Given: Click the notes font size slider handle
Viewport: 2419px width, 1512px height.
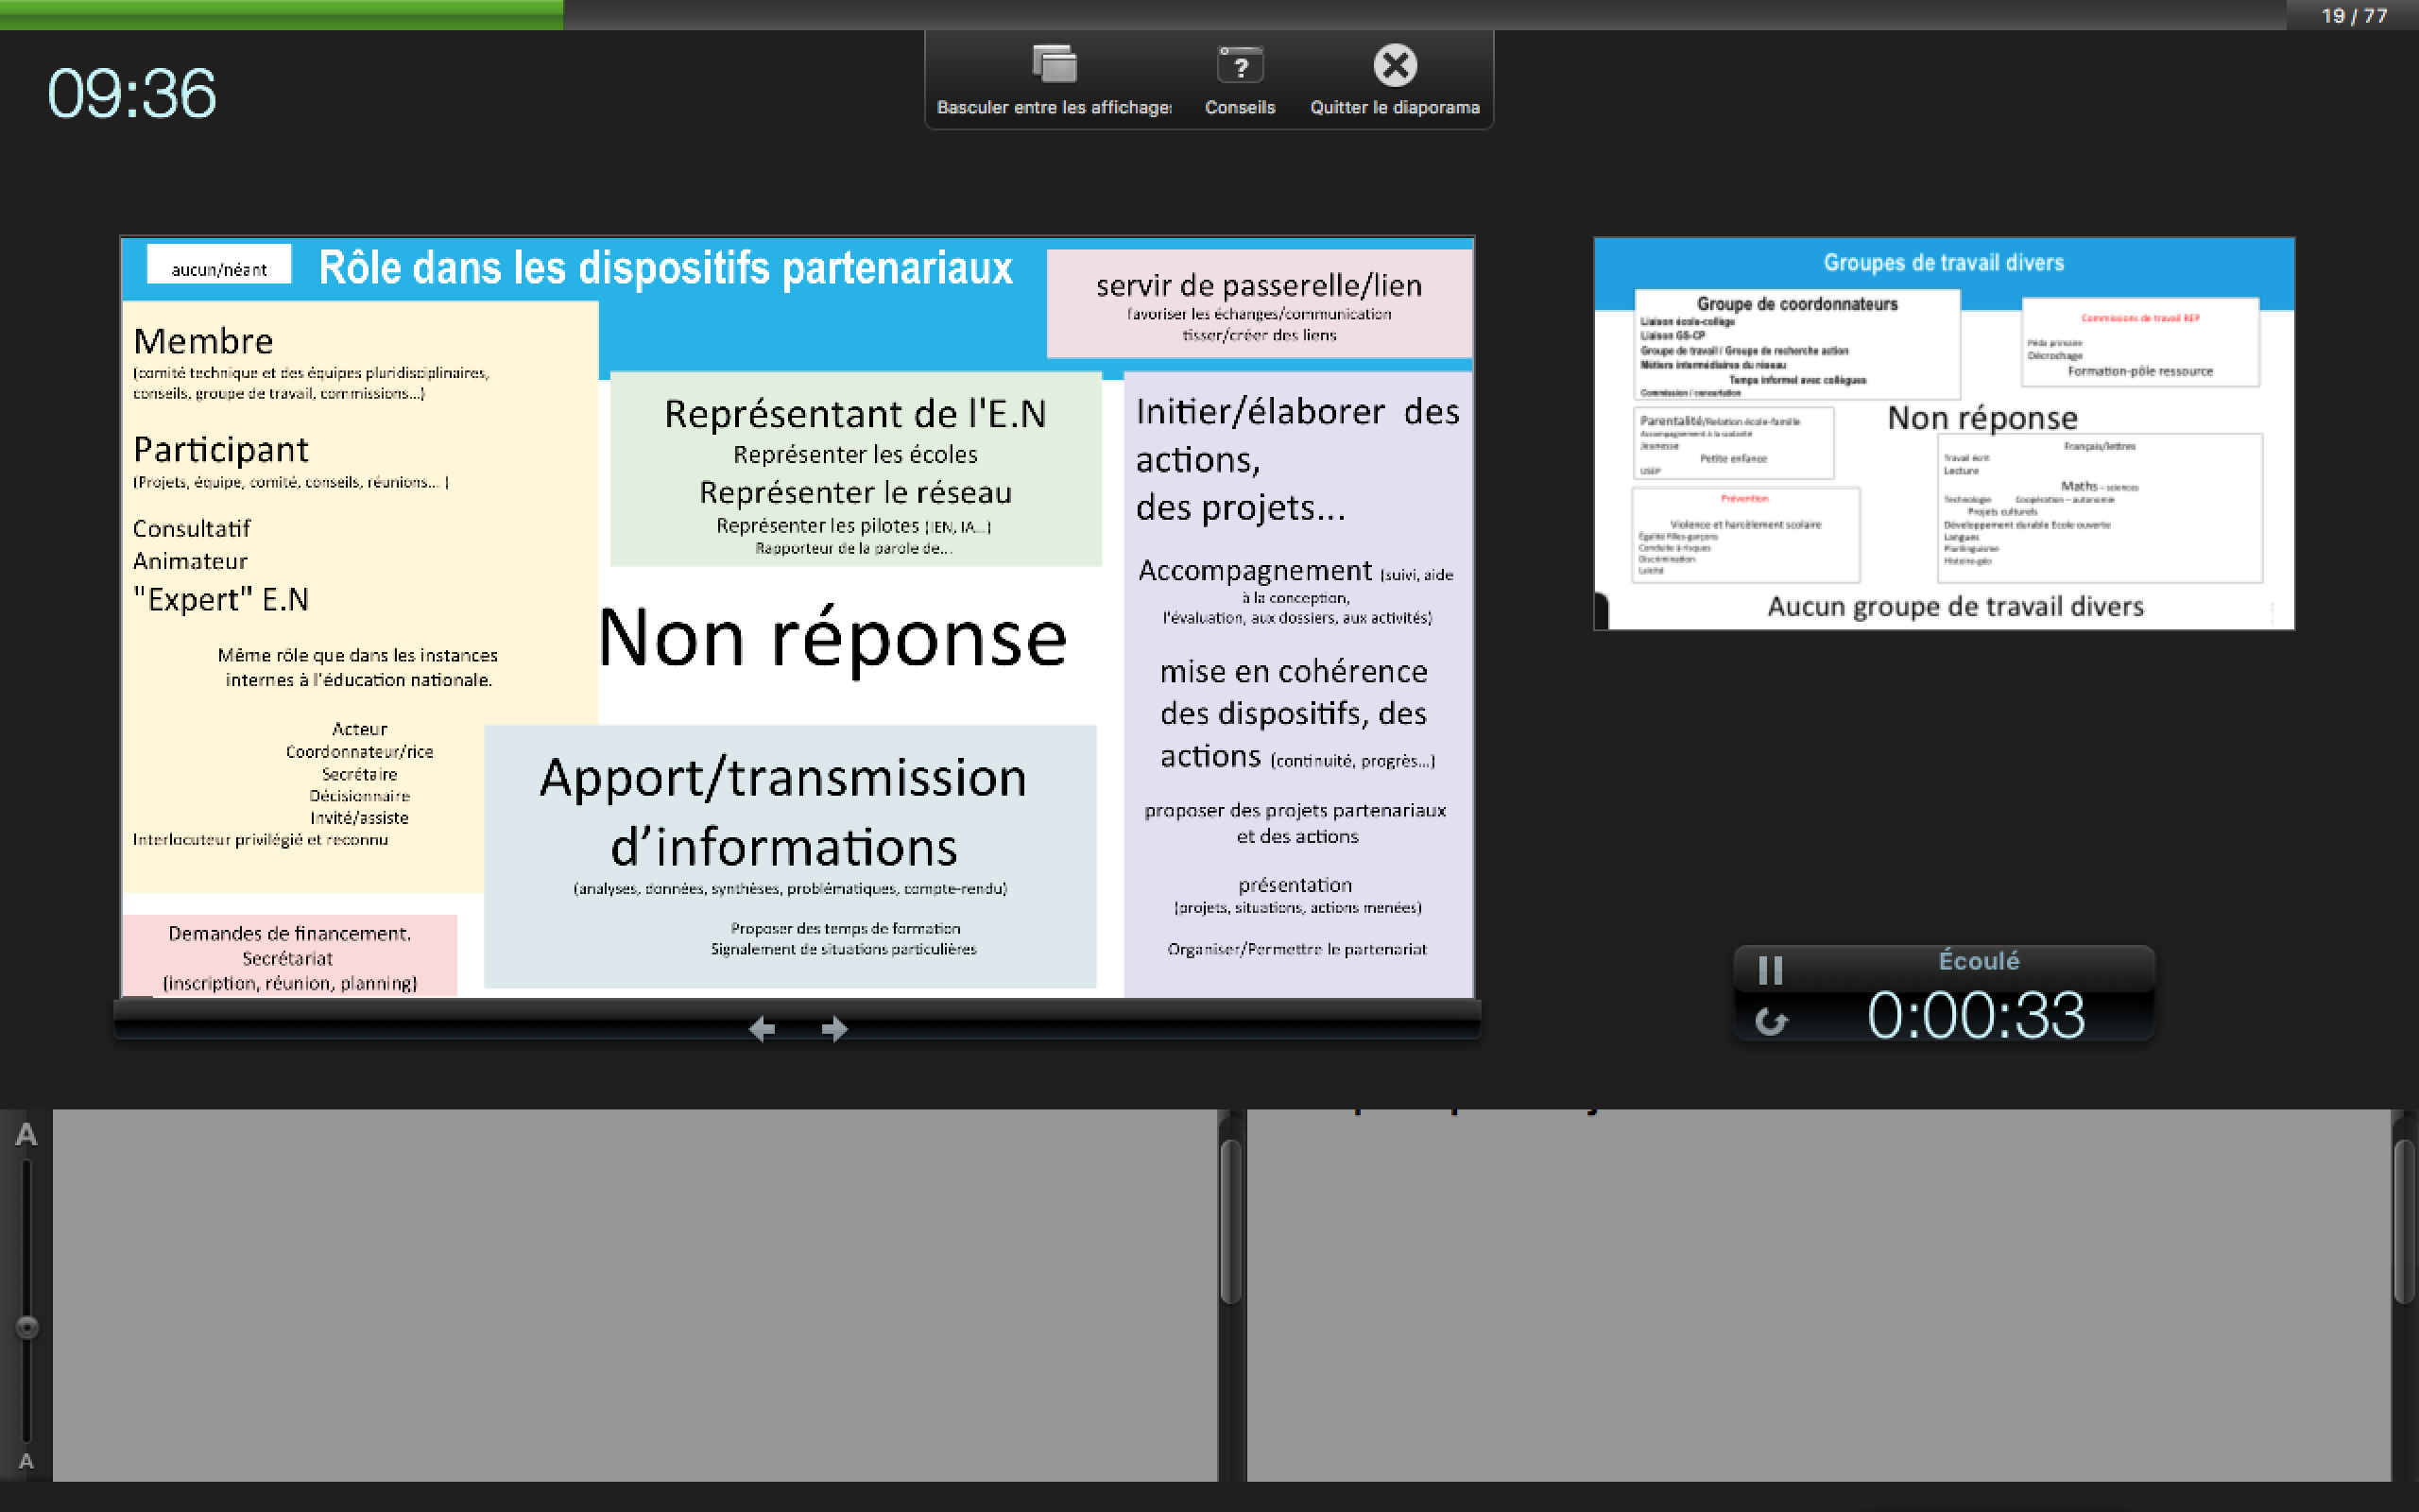Looking at the screenshot, I should [27, 1327].
